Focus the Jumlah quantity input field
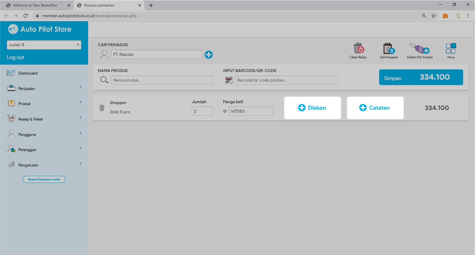The width and height of the screenshot is (475, 255). tap(202, 111)
